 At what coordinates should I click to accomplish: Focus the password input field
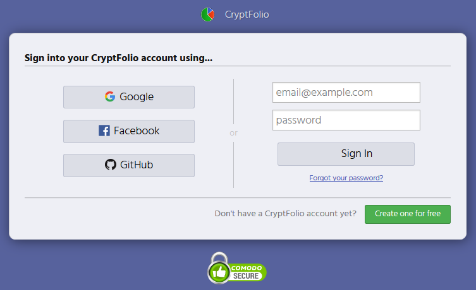pyautogui.click(x=346, y=120)
